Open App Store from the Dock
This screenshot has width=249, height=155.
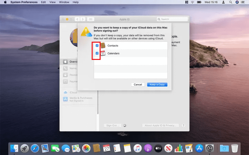pos(199,148)
